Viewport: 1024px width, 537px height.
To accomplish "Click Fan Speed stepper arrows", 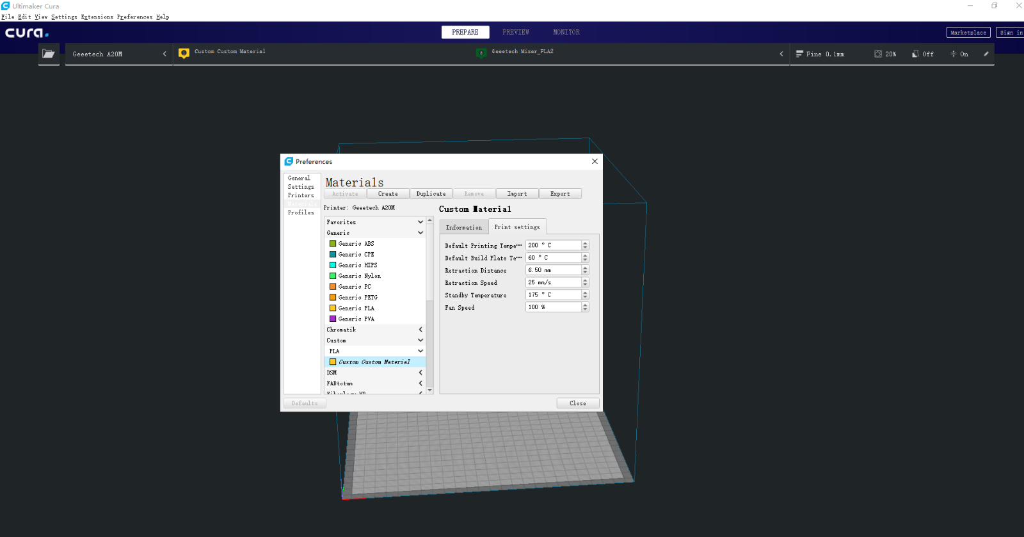I will click(x=585, y=307).
